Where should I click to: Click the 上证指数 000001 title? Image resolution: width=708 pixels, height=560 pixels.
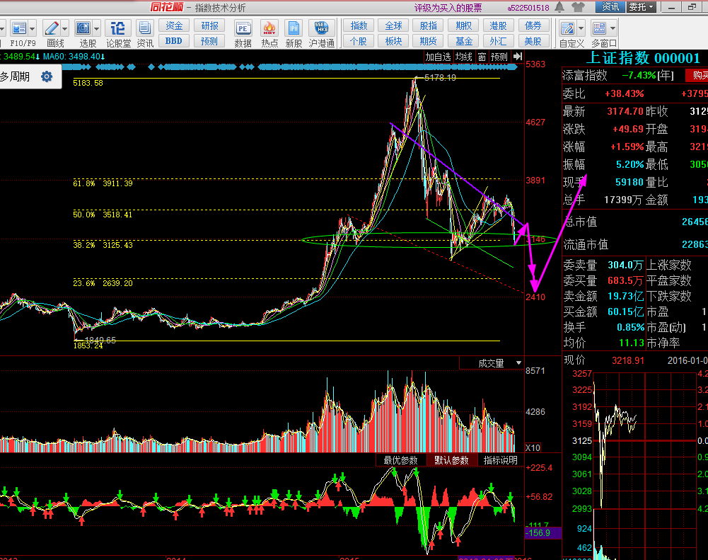(x=643, y=58)
